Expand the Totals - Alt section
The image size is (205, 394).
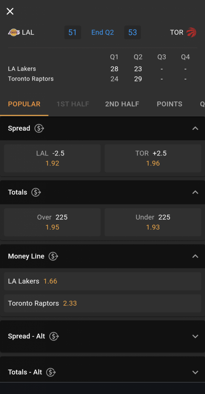coord(195,372)
